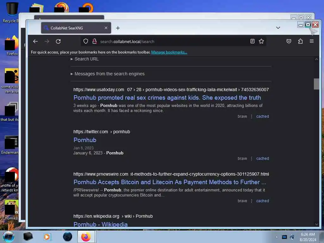
Task: Select the Recycle Bin desktop icon
Action: pos(10,12)
